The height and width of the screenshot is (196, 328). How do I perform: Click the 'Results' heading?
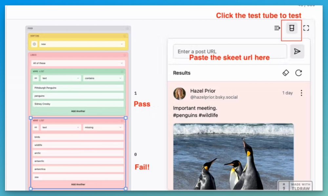click(182, 73)
